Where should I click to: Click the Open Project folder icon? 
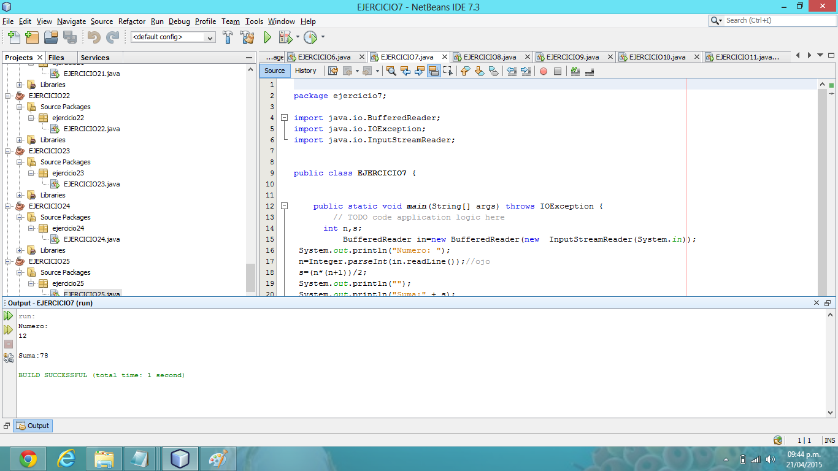pos(51,37)
